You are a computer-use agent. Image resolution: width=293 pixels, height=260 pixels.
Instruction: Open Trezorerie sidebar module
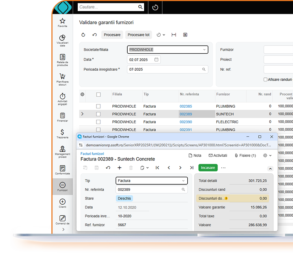62,134
